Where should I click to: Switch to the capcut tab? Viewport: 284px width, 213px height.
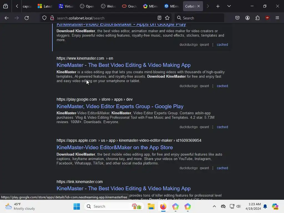point(27,6)
